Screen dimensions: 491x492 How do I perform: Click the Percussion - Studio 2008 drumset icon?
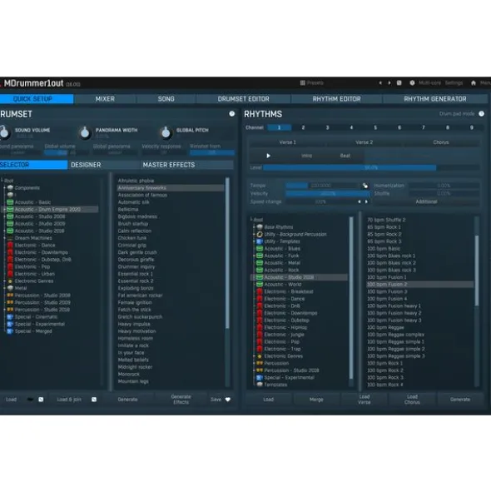click(x=10, y=296)
